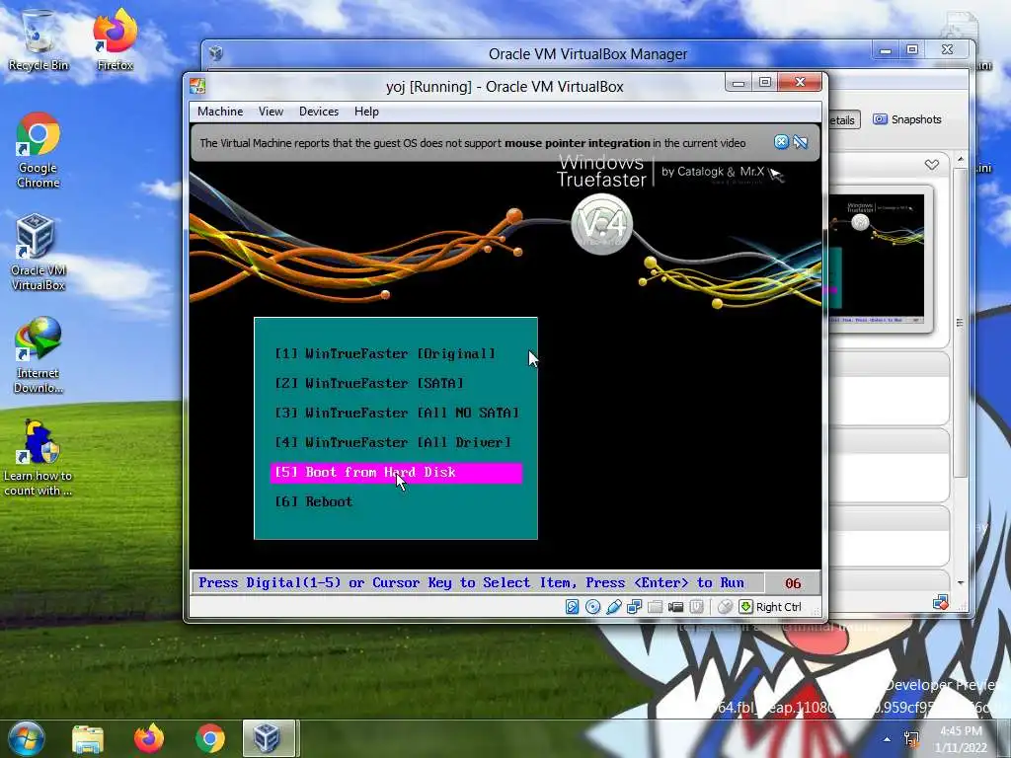Viewport: 1011px width, 758px height.
Task: Select the Firefox desktop shortcut
Action: [x=115, y=39]
